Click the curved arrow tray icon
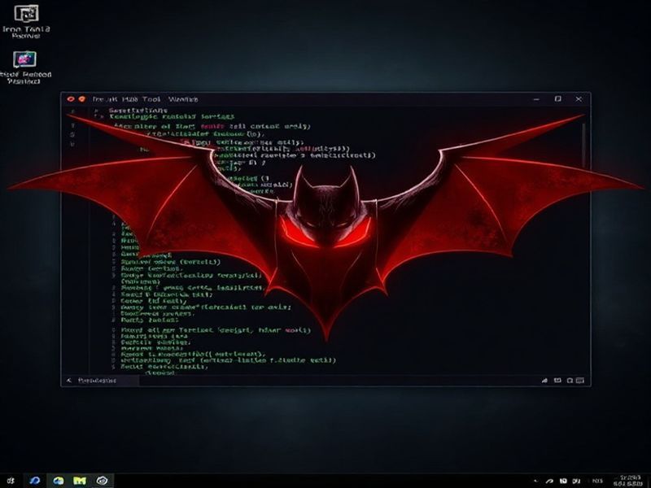The image size is (651, 488). point(549,481)
